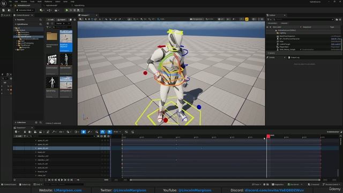Screen dimensions: 343x193
Task: Select the highlighted level sequence asset thumbnail
Action: pyautogui.click(x=66, y=41)
